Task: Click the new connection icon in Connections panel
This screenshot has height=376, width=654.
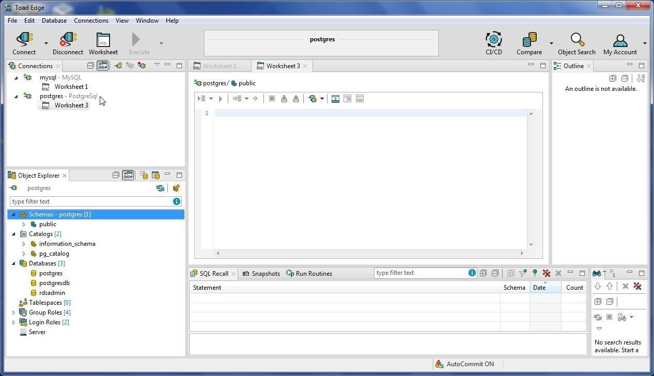Action: (x=118, y=66)
